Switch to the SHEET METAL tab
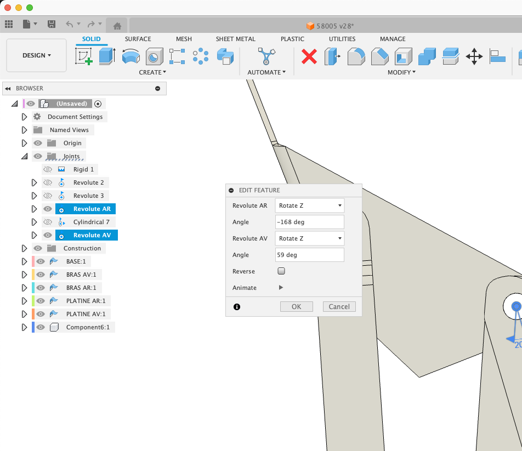 [x=235, y=39]
